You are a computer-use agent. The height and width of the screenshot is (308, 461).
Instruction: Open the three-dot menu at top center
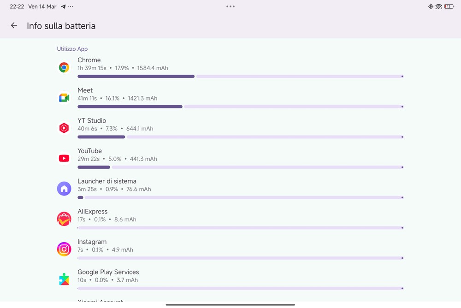[x=230, y=6]
